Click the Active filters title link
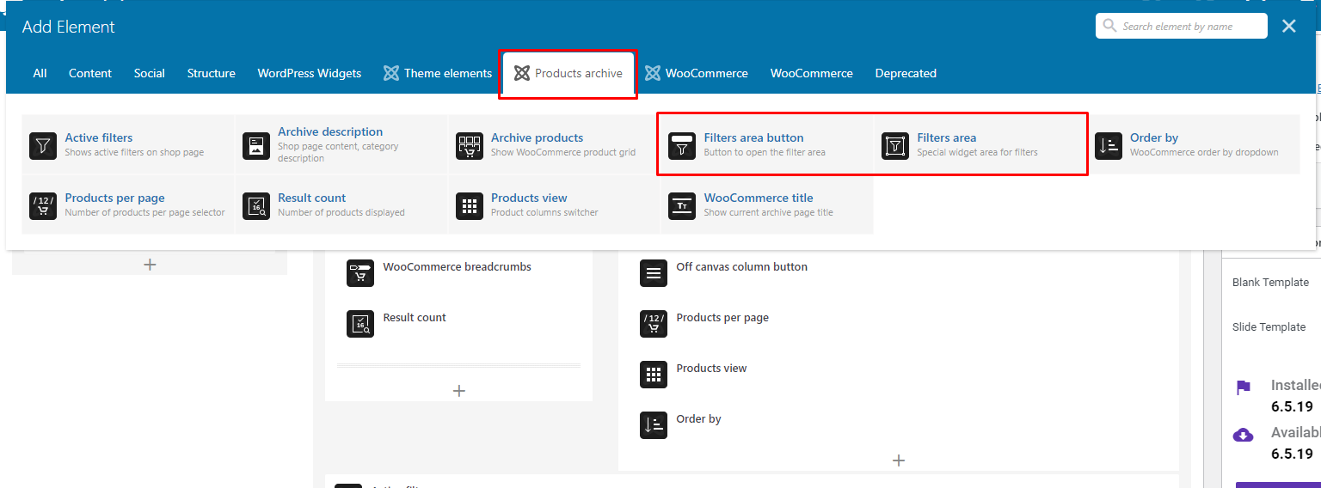 [99, 137]
